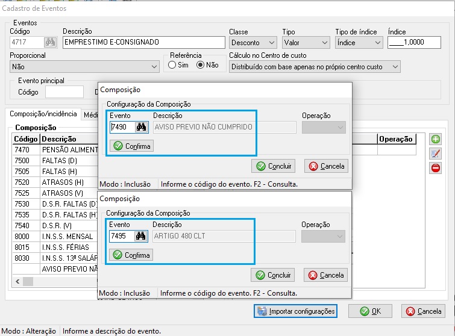
Task: Click green plus add composition icon
Action: [x=435, y=139]
